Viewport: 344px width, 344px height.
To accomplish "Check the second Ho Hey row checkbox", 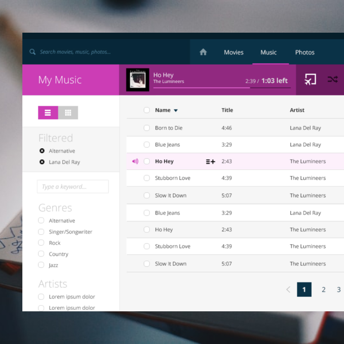I will (147, 230).
